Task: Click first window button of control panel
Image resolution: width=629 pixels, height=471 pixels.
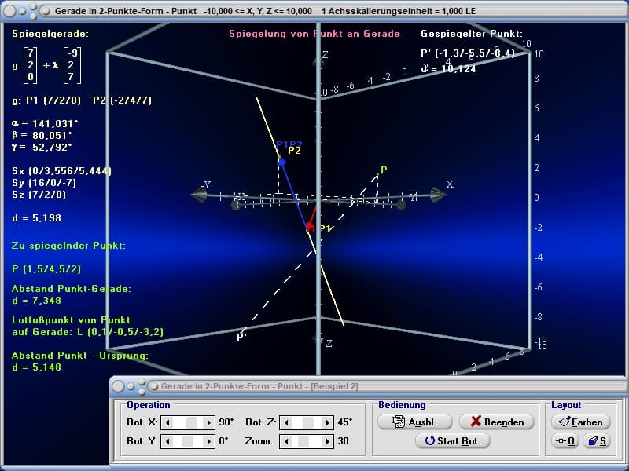Action: 119,386
